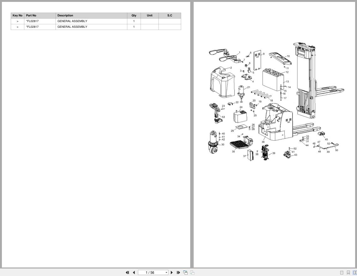Toggle two-page side-by-side view
Screen dimensions: 357x276
coord(354,273)
